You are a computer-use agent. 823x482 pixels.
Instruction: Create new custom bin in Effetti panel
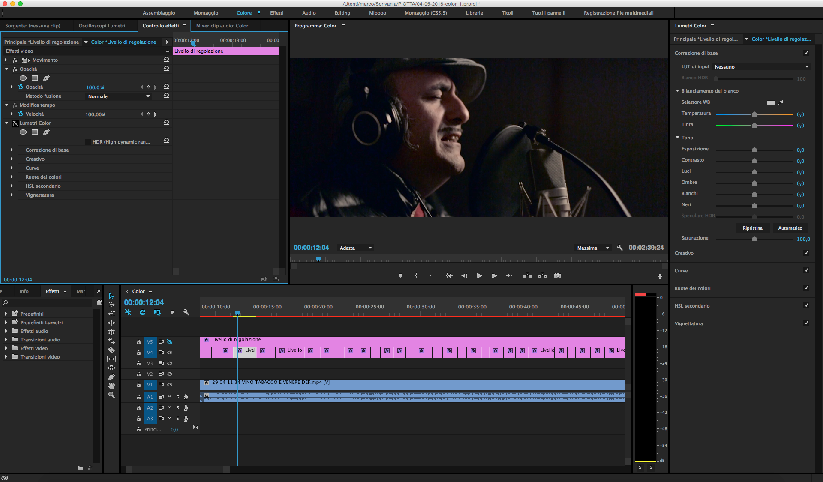(80, 468)
